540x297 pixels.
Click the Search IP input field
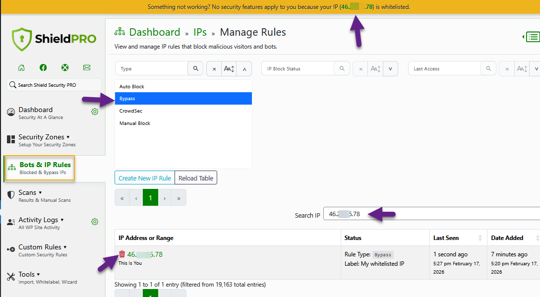coord(432,214)
